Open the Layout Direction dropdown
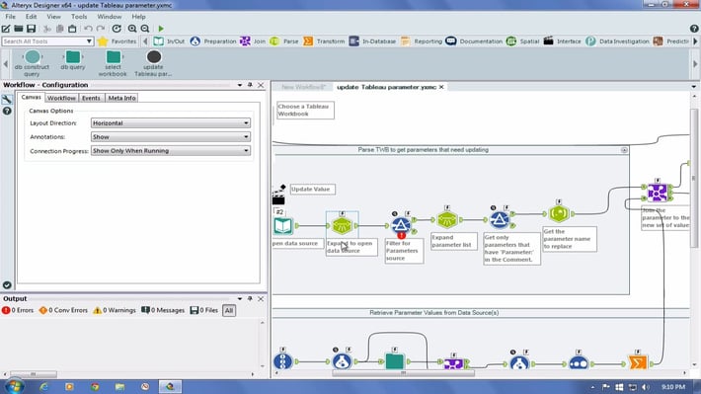 pyautogui.click(x=171, y=123)
